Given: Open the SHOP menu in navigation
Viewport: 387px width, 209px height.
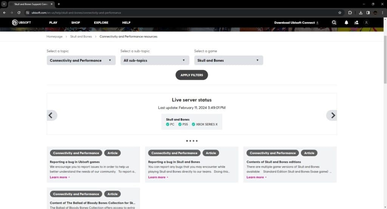Looking at the screenshot, I should coord(76,23).
